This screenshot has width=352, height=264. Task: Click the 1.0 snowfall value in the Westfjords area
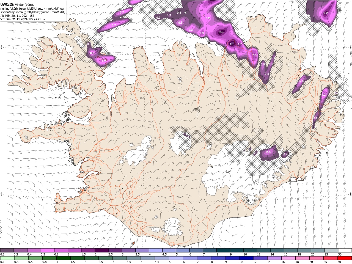tap(104, 61)
